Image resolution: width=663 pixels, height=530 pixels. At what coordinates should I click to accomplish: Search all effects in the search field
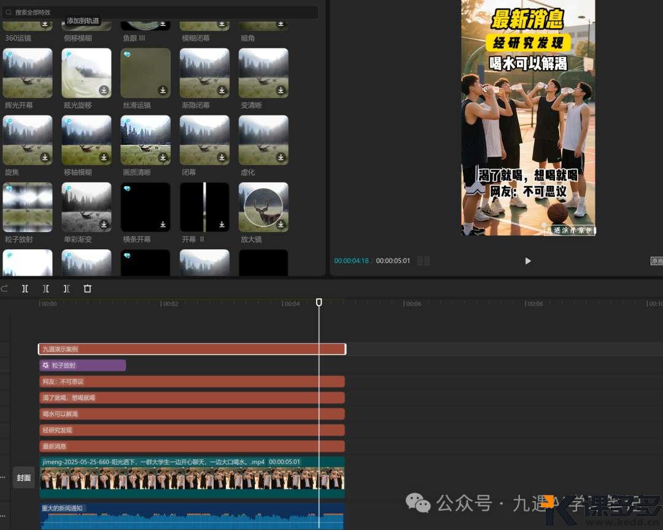(x=160, y=12)
